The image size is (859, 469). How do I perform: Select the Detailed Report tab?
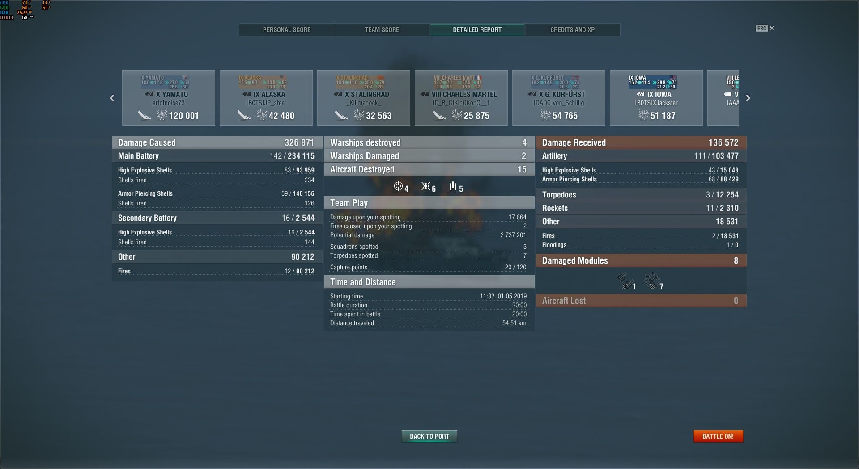click(x=477, y=30)
